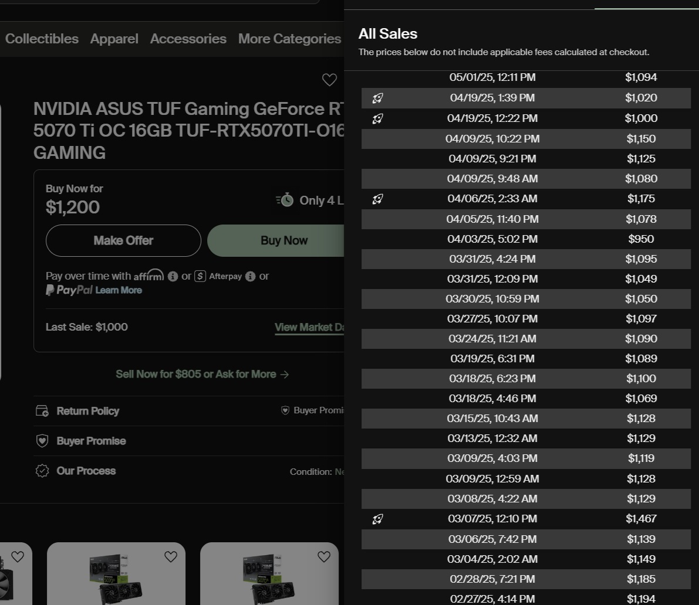Click the $1,069 sale price
The image size is (699, 605).
pos(641,399)
